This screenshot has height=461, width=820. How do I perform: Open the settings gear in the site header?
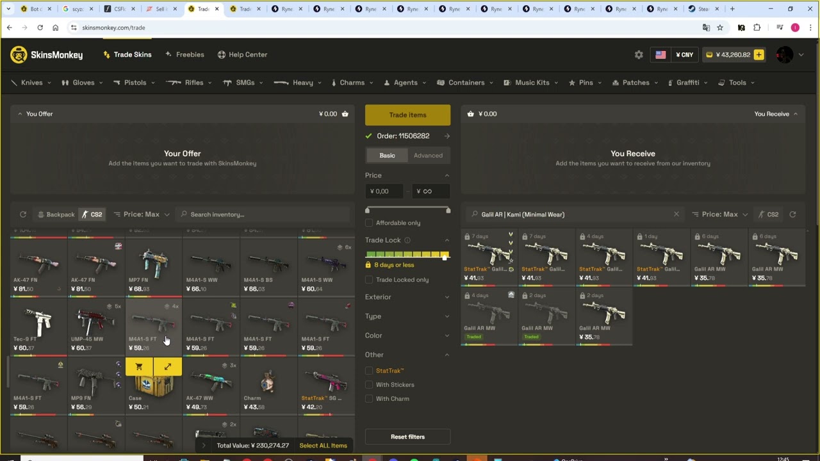click(639, 54)
